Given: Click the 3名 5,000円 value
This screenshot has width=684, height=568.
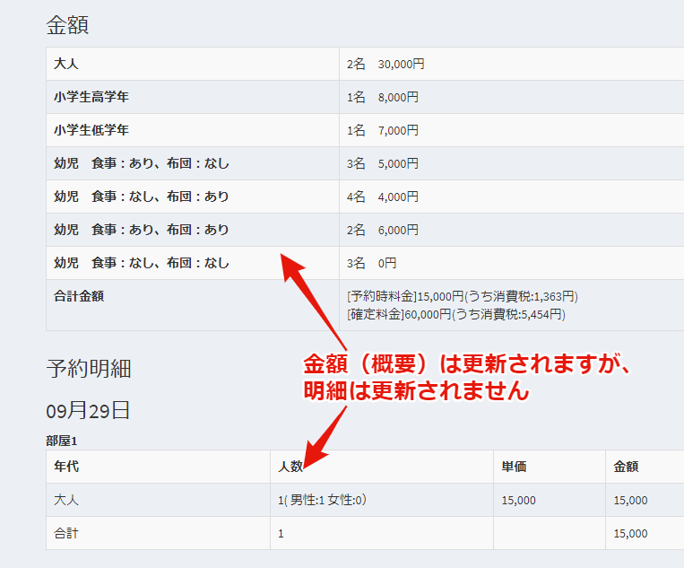Looking at the screenshot, I should pos(383,163).
